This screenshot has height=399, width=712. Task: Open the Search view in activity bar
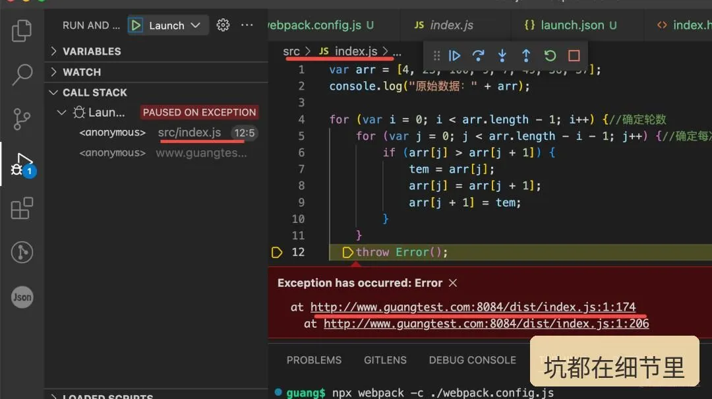click(x=21, y=74)
